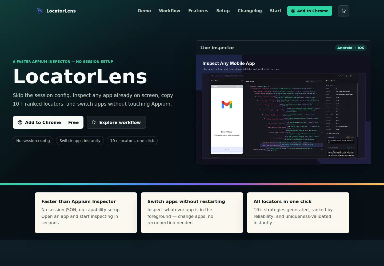Open the Changelog link
The width and height of the screenshot is (384, 266).
[250, 11]
